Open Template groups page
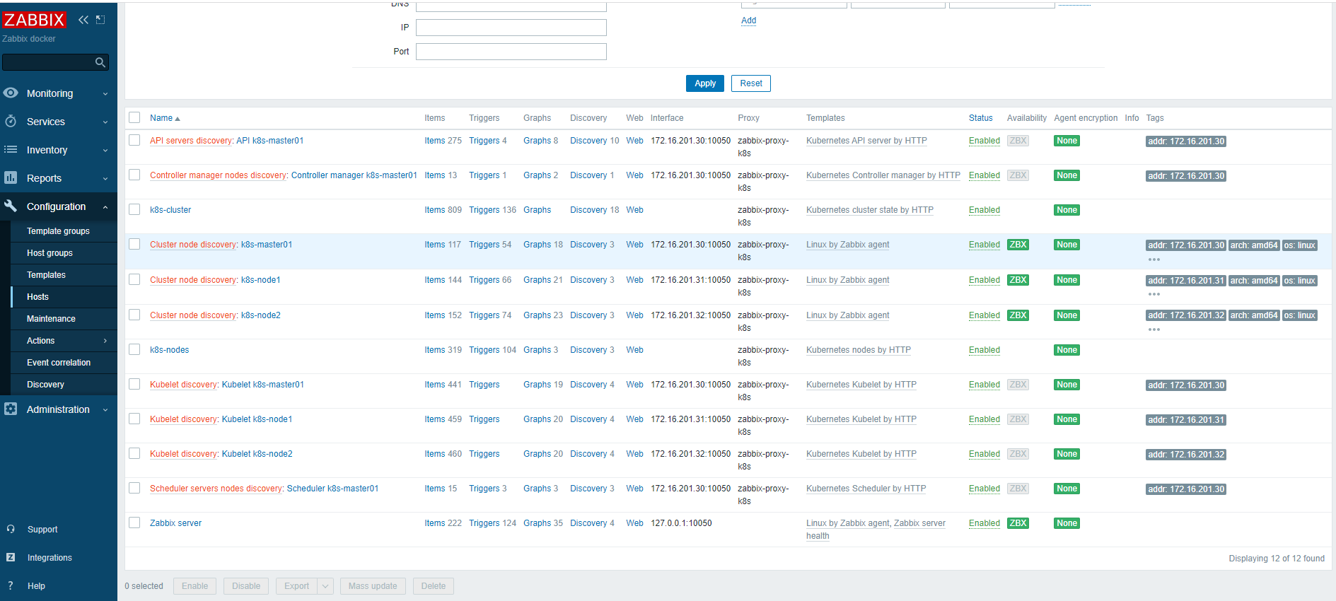The image size is (1336, 601). coord(58,231)
